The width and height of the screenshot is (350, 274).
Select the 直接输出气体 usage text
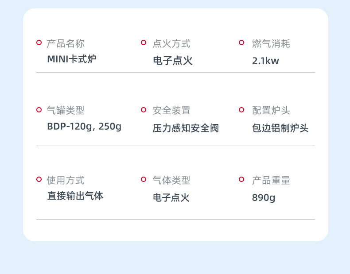pyautogui.click(x=75, y=196)
